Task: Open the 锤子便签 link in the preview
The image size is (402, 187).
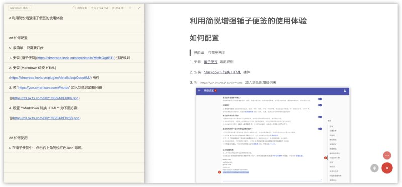Action: point(210,62)
